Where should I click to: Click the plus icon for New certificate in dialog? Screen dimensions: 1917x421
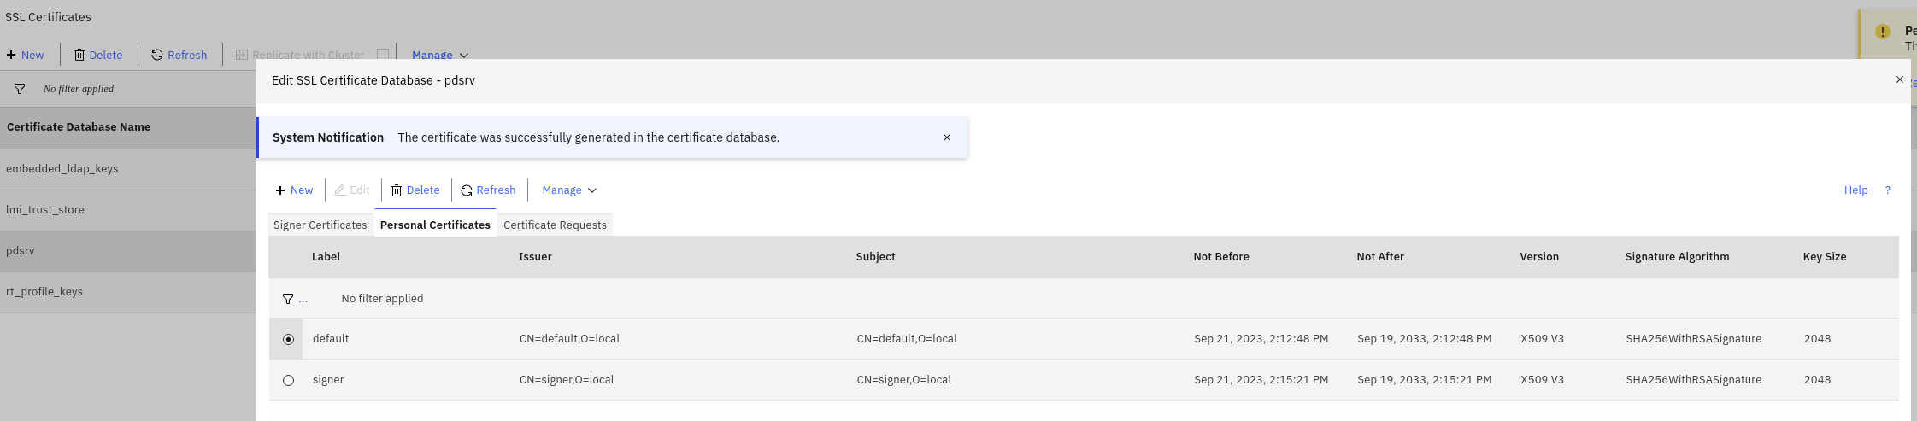[280, 190]
